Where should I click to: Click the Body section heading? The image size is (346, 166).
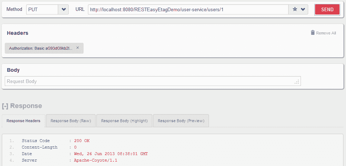pos(13,70)
